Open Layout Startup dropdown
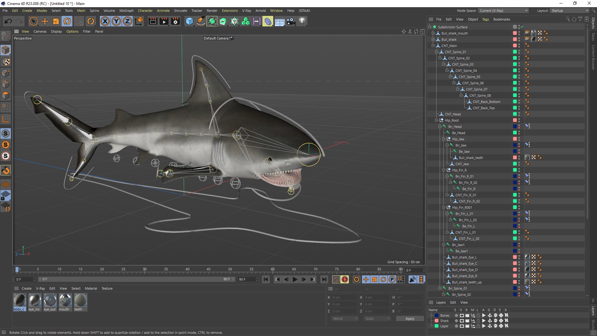Screen dimensions: 597x336 [570, 11]
